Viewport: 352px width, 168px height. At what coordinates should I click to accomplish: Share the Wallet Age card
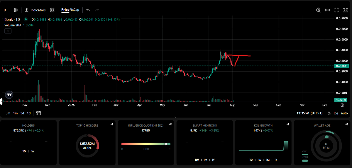(x=346, y=124)
